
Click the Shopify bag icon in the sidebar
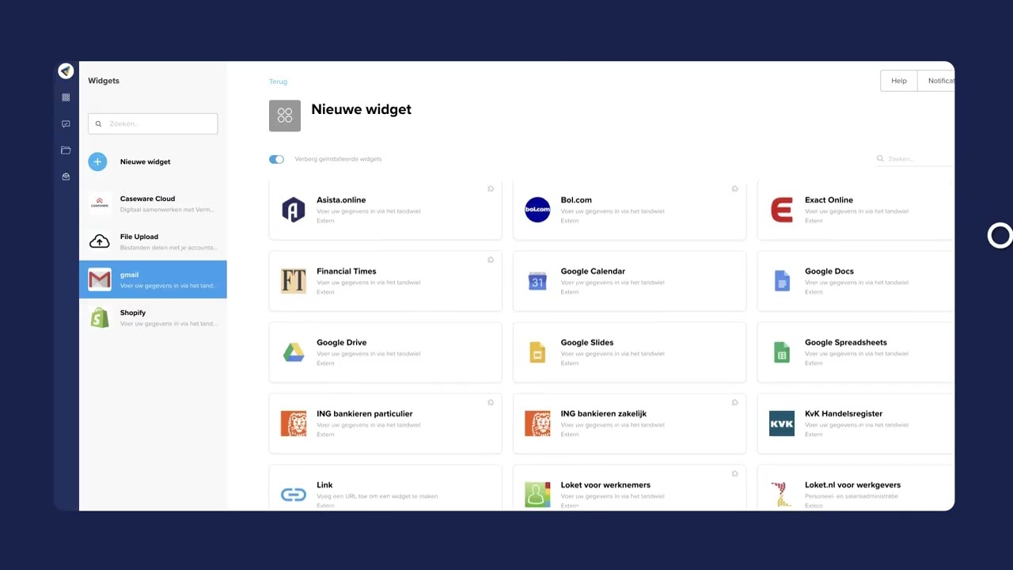point(100,317)
